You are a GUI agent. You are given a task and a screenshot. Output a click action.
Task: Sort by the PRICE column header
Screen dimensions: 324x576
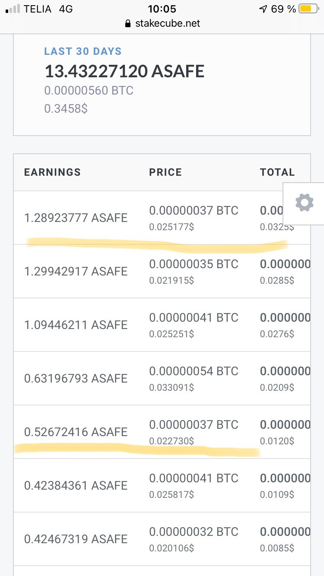point(165,172)
